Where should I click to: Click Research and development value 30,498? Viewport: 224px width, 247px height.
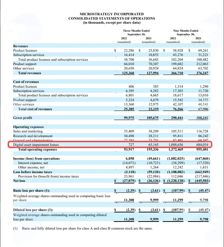[x=129, y=136]
